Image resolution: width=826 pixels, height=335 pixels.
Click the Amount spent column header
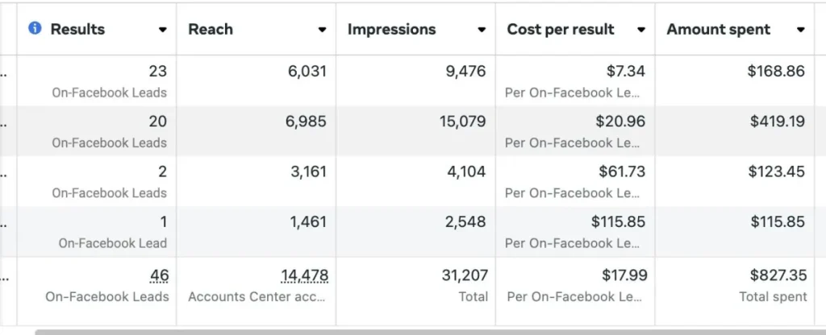718,29
